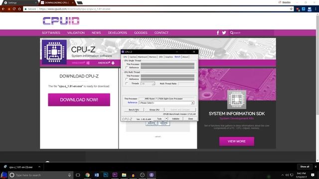This screenshot has height=179, width=319.
Task: Close the downloads bar
Action: tap(316, 167)
